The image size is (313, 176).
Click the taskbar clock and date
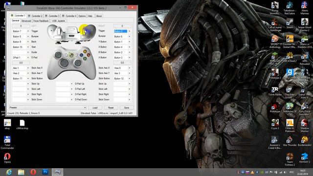(x=303, y=172)
